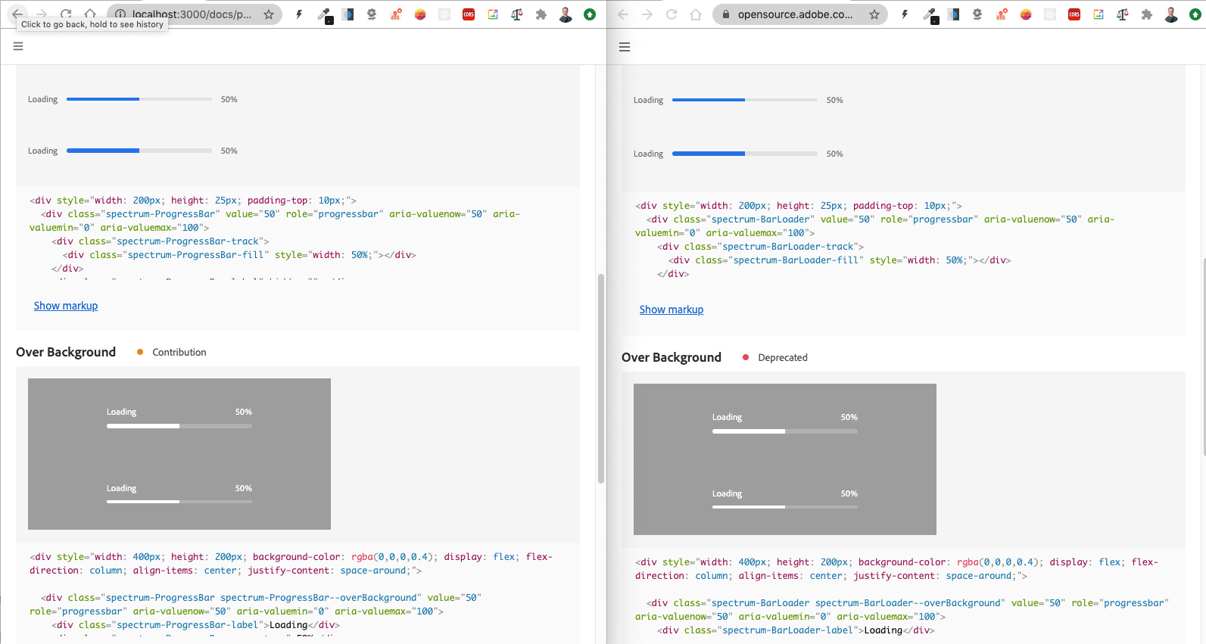
Task: Click the Contribution status label
Action: coord(179,352)
